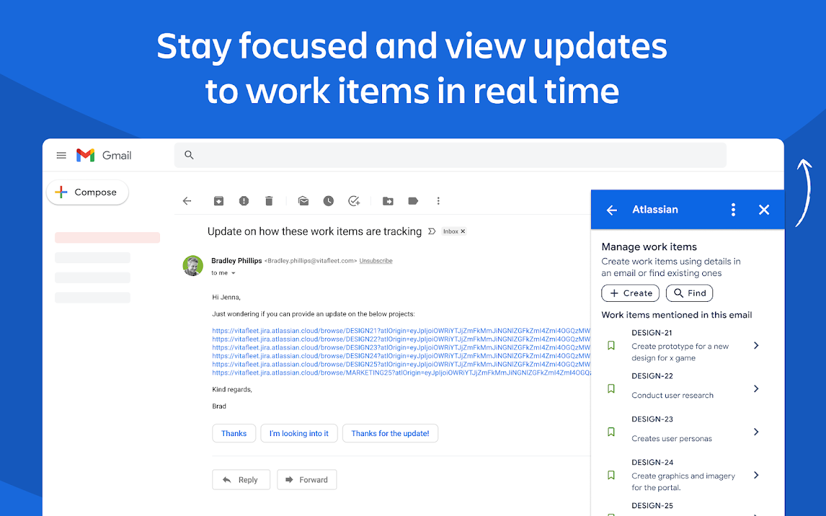Expand DESIGN-21 work item chevron
The image size is (826, 516).
pyautogui.click(x=756, y=346)
